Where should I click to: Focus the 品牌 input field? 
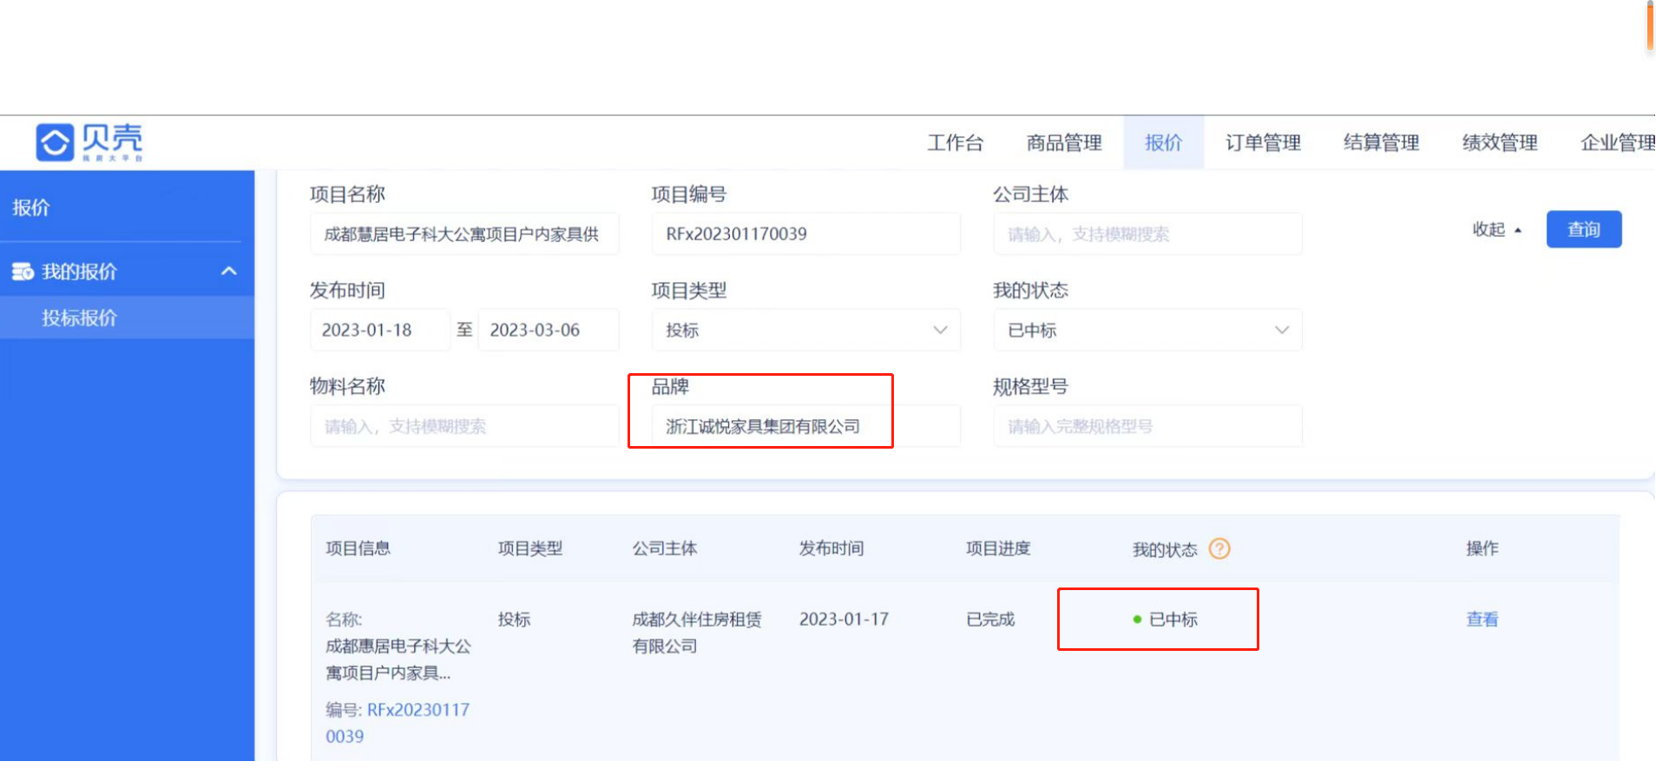pos(806,426)
